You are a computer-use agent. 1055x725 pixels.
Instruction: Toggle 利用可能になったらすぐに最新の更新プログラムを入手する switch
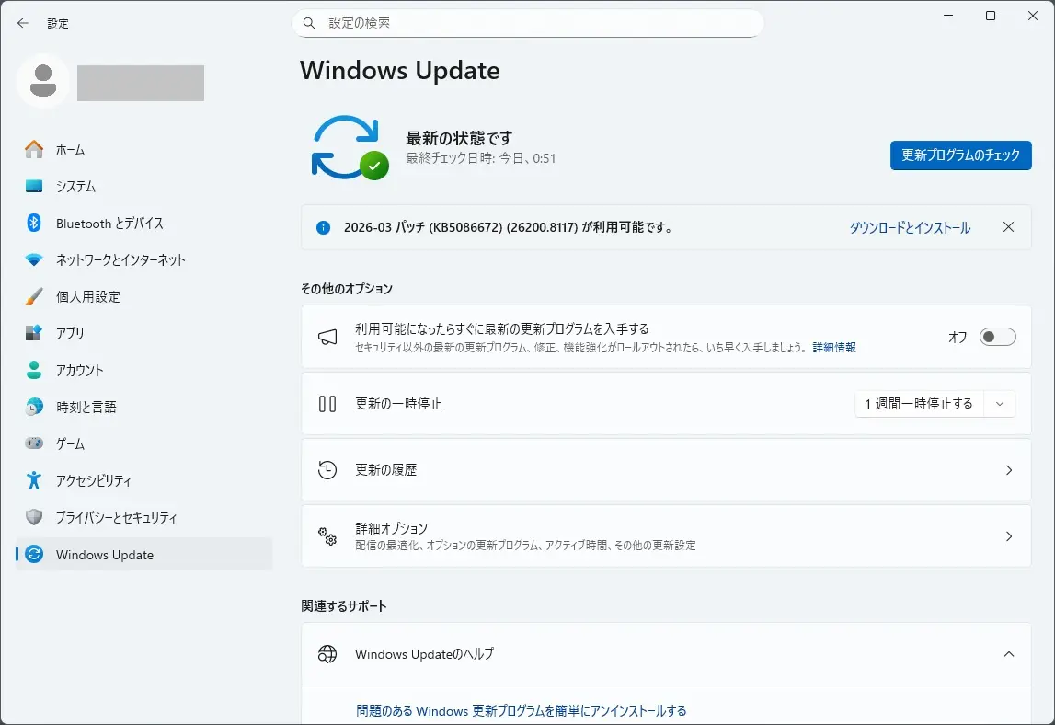pyautogui.click(x=997, y=337)
